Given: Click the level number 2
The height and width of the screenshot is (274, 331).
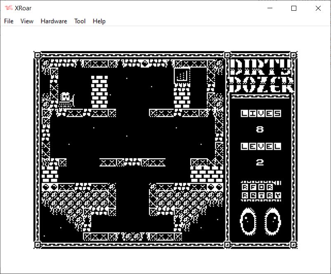Looking at the screenshot, I should [260, 162].
